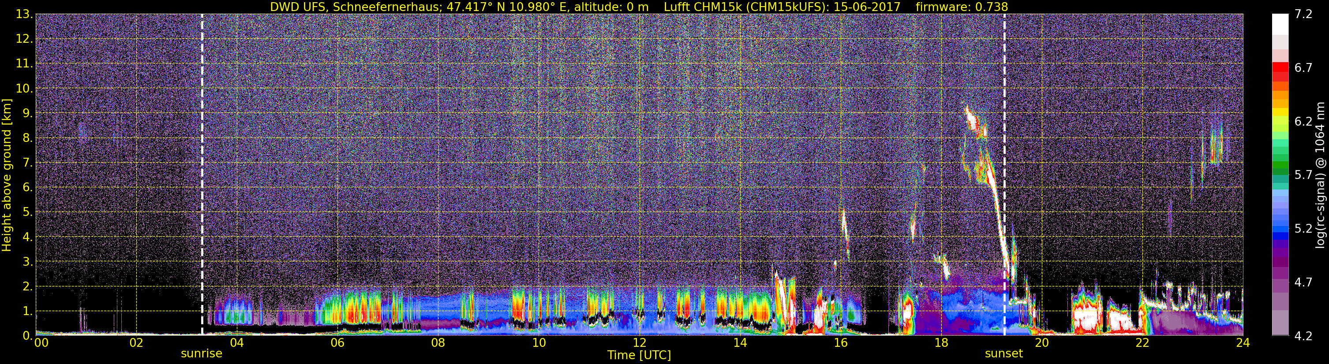Pick the yellow band in the colorbar
The width and height of the screenshot is (1329, 364).
[x=1280, y=111]
